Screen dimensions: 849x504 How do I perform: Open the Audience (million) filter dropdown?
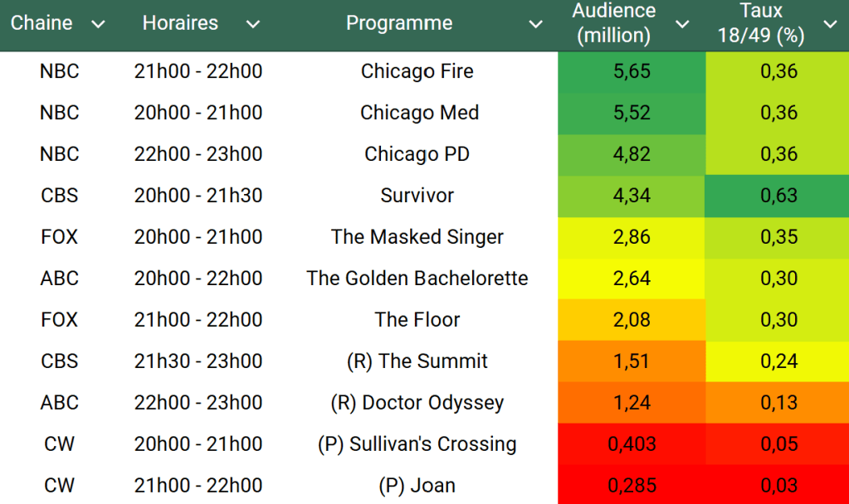[x=682, y=24]
